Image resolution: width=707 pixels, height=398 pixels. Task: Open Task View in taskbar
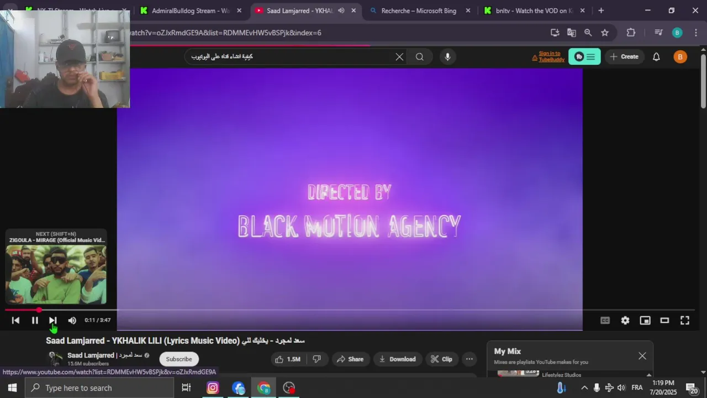tap(186, 387)
